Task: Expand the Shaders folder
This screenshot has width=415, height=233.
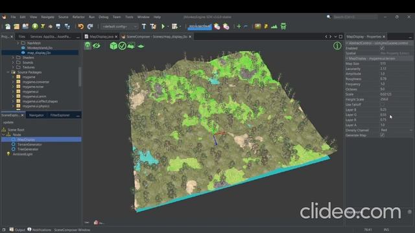Action: click(13, 58)
